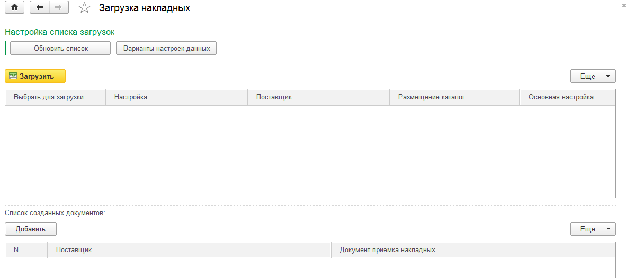Sort lower table by Поставщик column
This screenshot has height=278, width=627.
click(x=190, y=250)
